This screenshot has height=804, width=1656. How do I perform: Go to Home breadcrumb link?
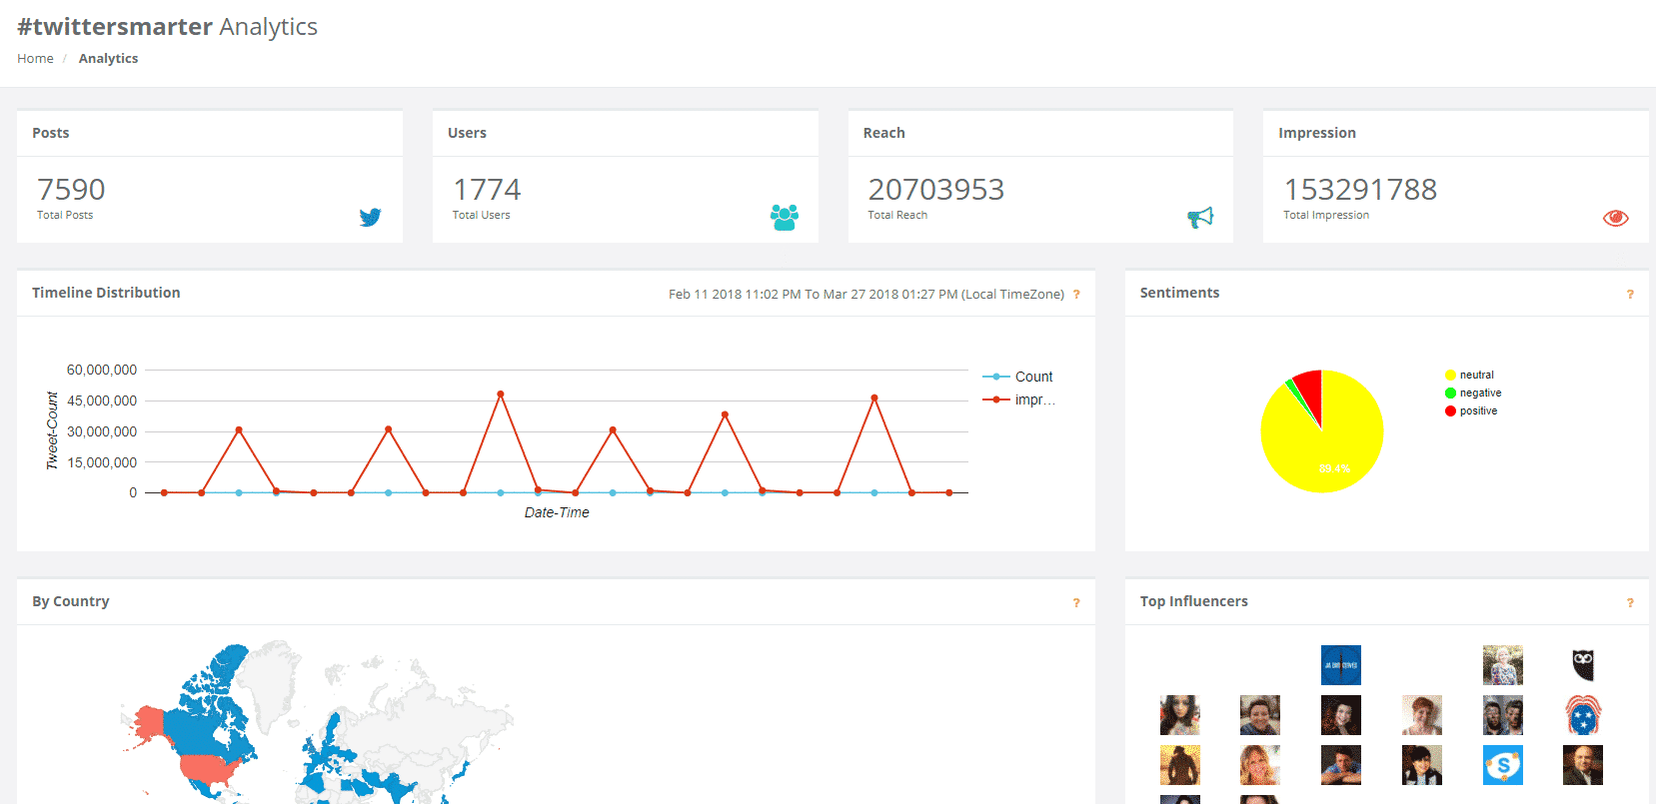pyautogui.click(x=35, y=59)
